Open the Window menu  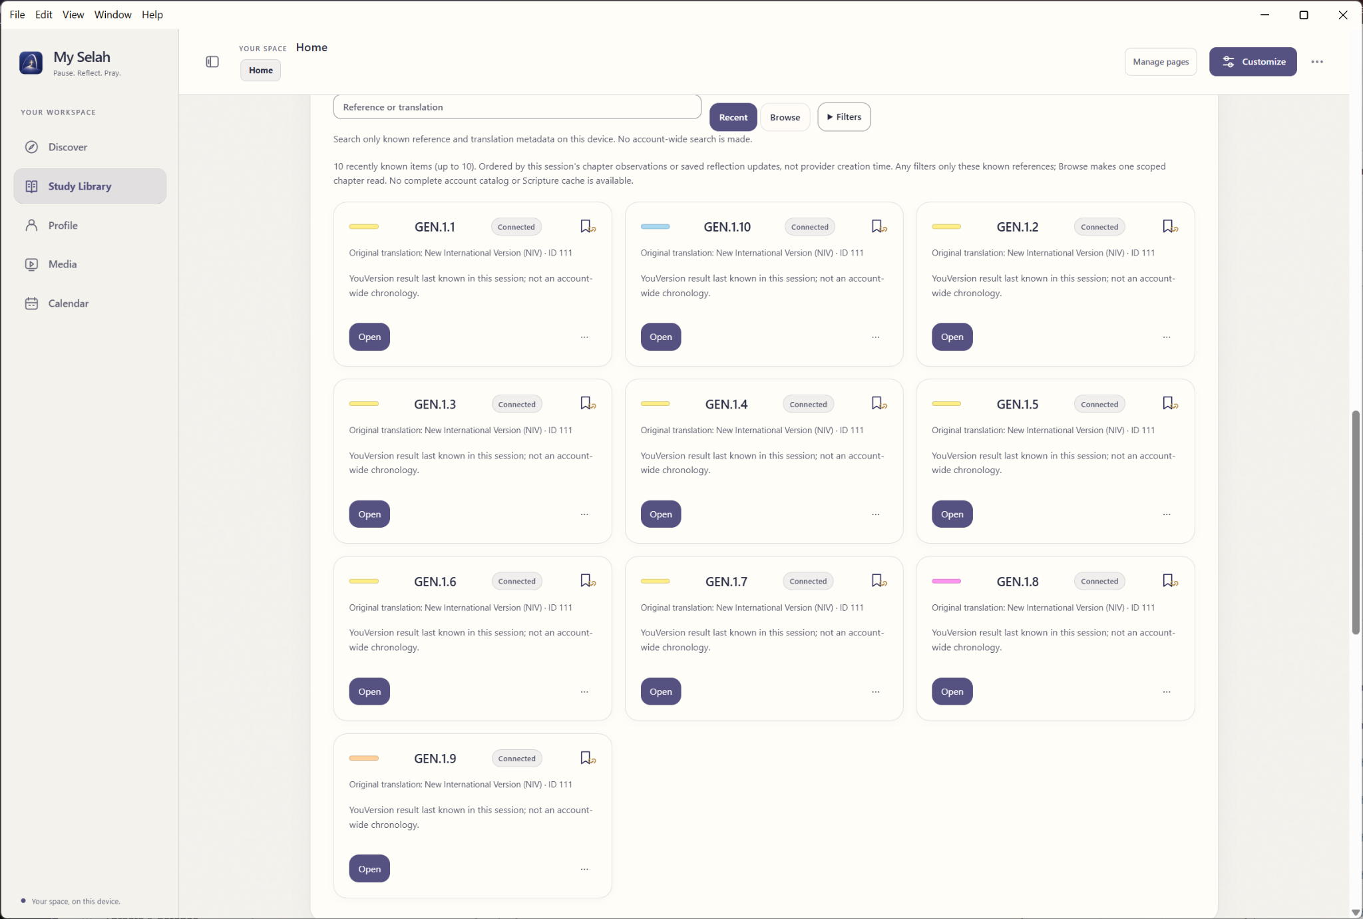point(112,15)
